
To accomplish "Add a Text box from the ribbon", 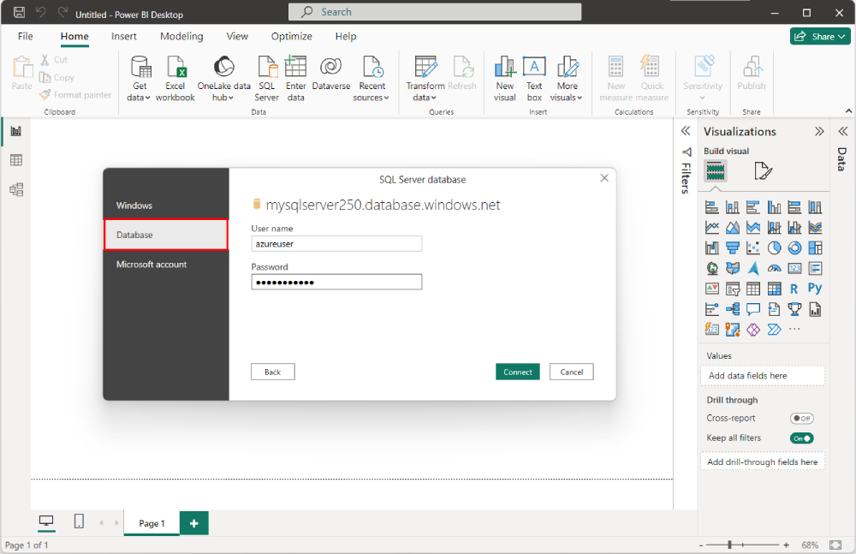I will tap(534, 80).
